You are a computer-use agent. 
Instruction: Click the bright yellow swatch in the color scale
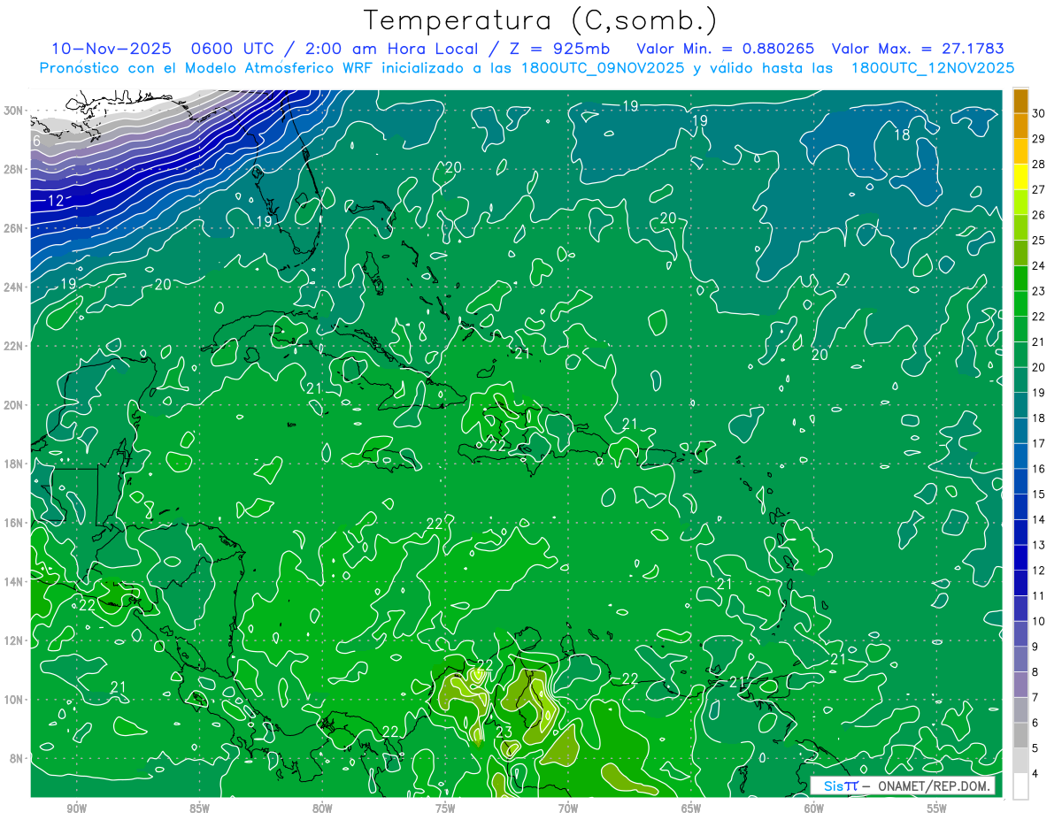[x=1020, y=176]
